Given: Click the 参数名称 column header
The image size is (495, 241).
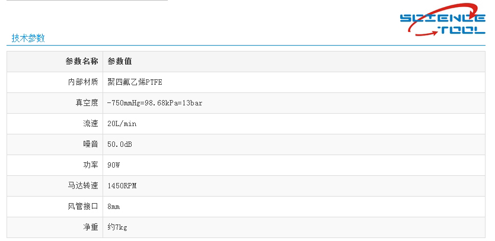Looking at the screenshot, I should [82, 62].
